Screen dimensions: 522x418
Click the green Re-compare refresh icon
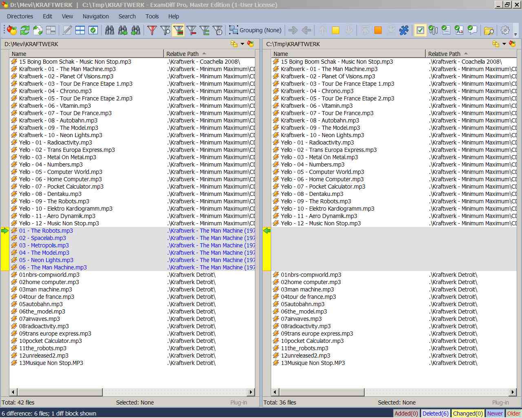click(x=25, y=30)
